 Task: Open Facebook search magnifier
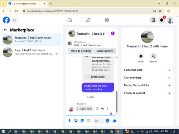(15, 20)
